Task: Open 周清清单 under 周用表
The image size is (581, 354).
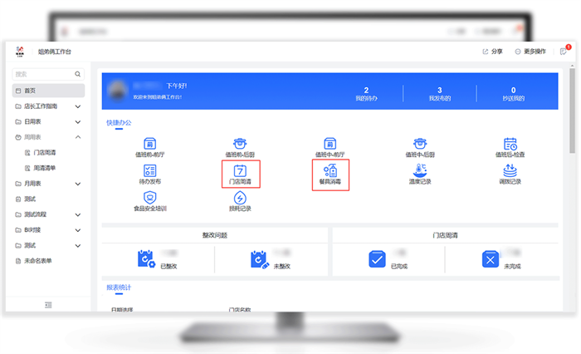Action: [46, 168]
